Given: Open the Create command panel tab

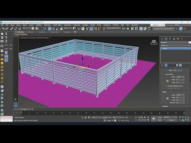Looking at the screenshot, I should click(x=162, y=39).
